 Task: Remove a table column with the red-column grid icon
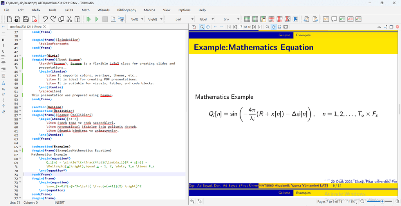pyautogui.click(x=280, y=19)
